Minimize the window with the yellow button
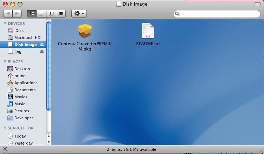 (13, 4)
